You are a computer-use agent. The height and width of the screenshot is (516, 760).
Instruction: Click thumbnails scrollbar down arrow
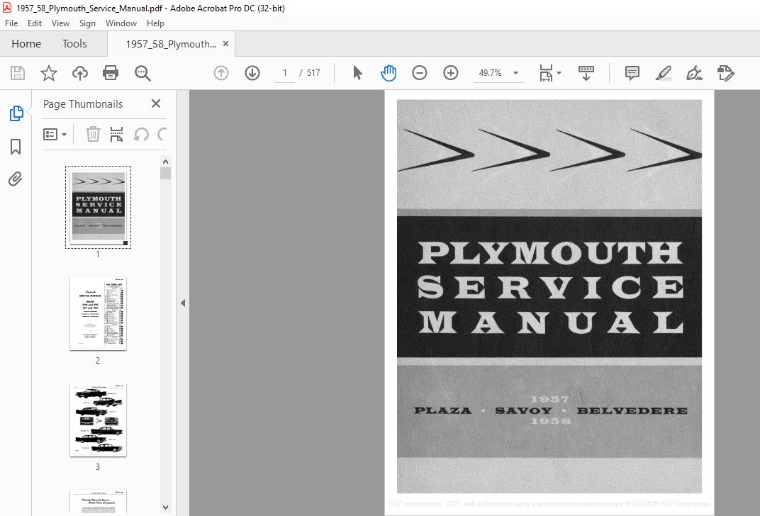click(x=166, y=507)
